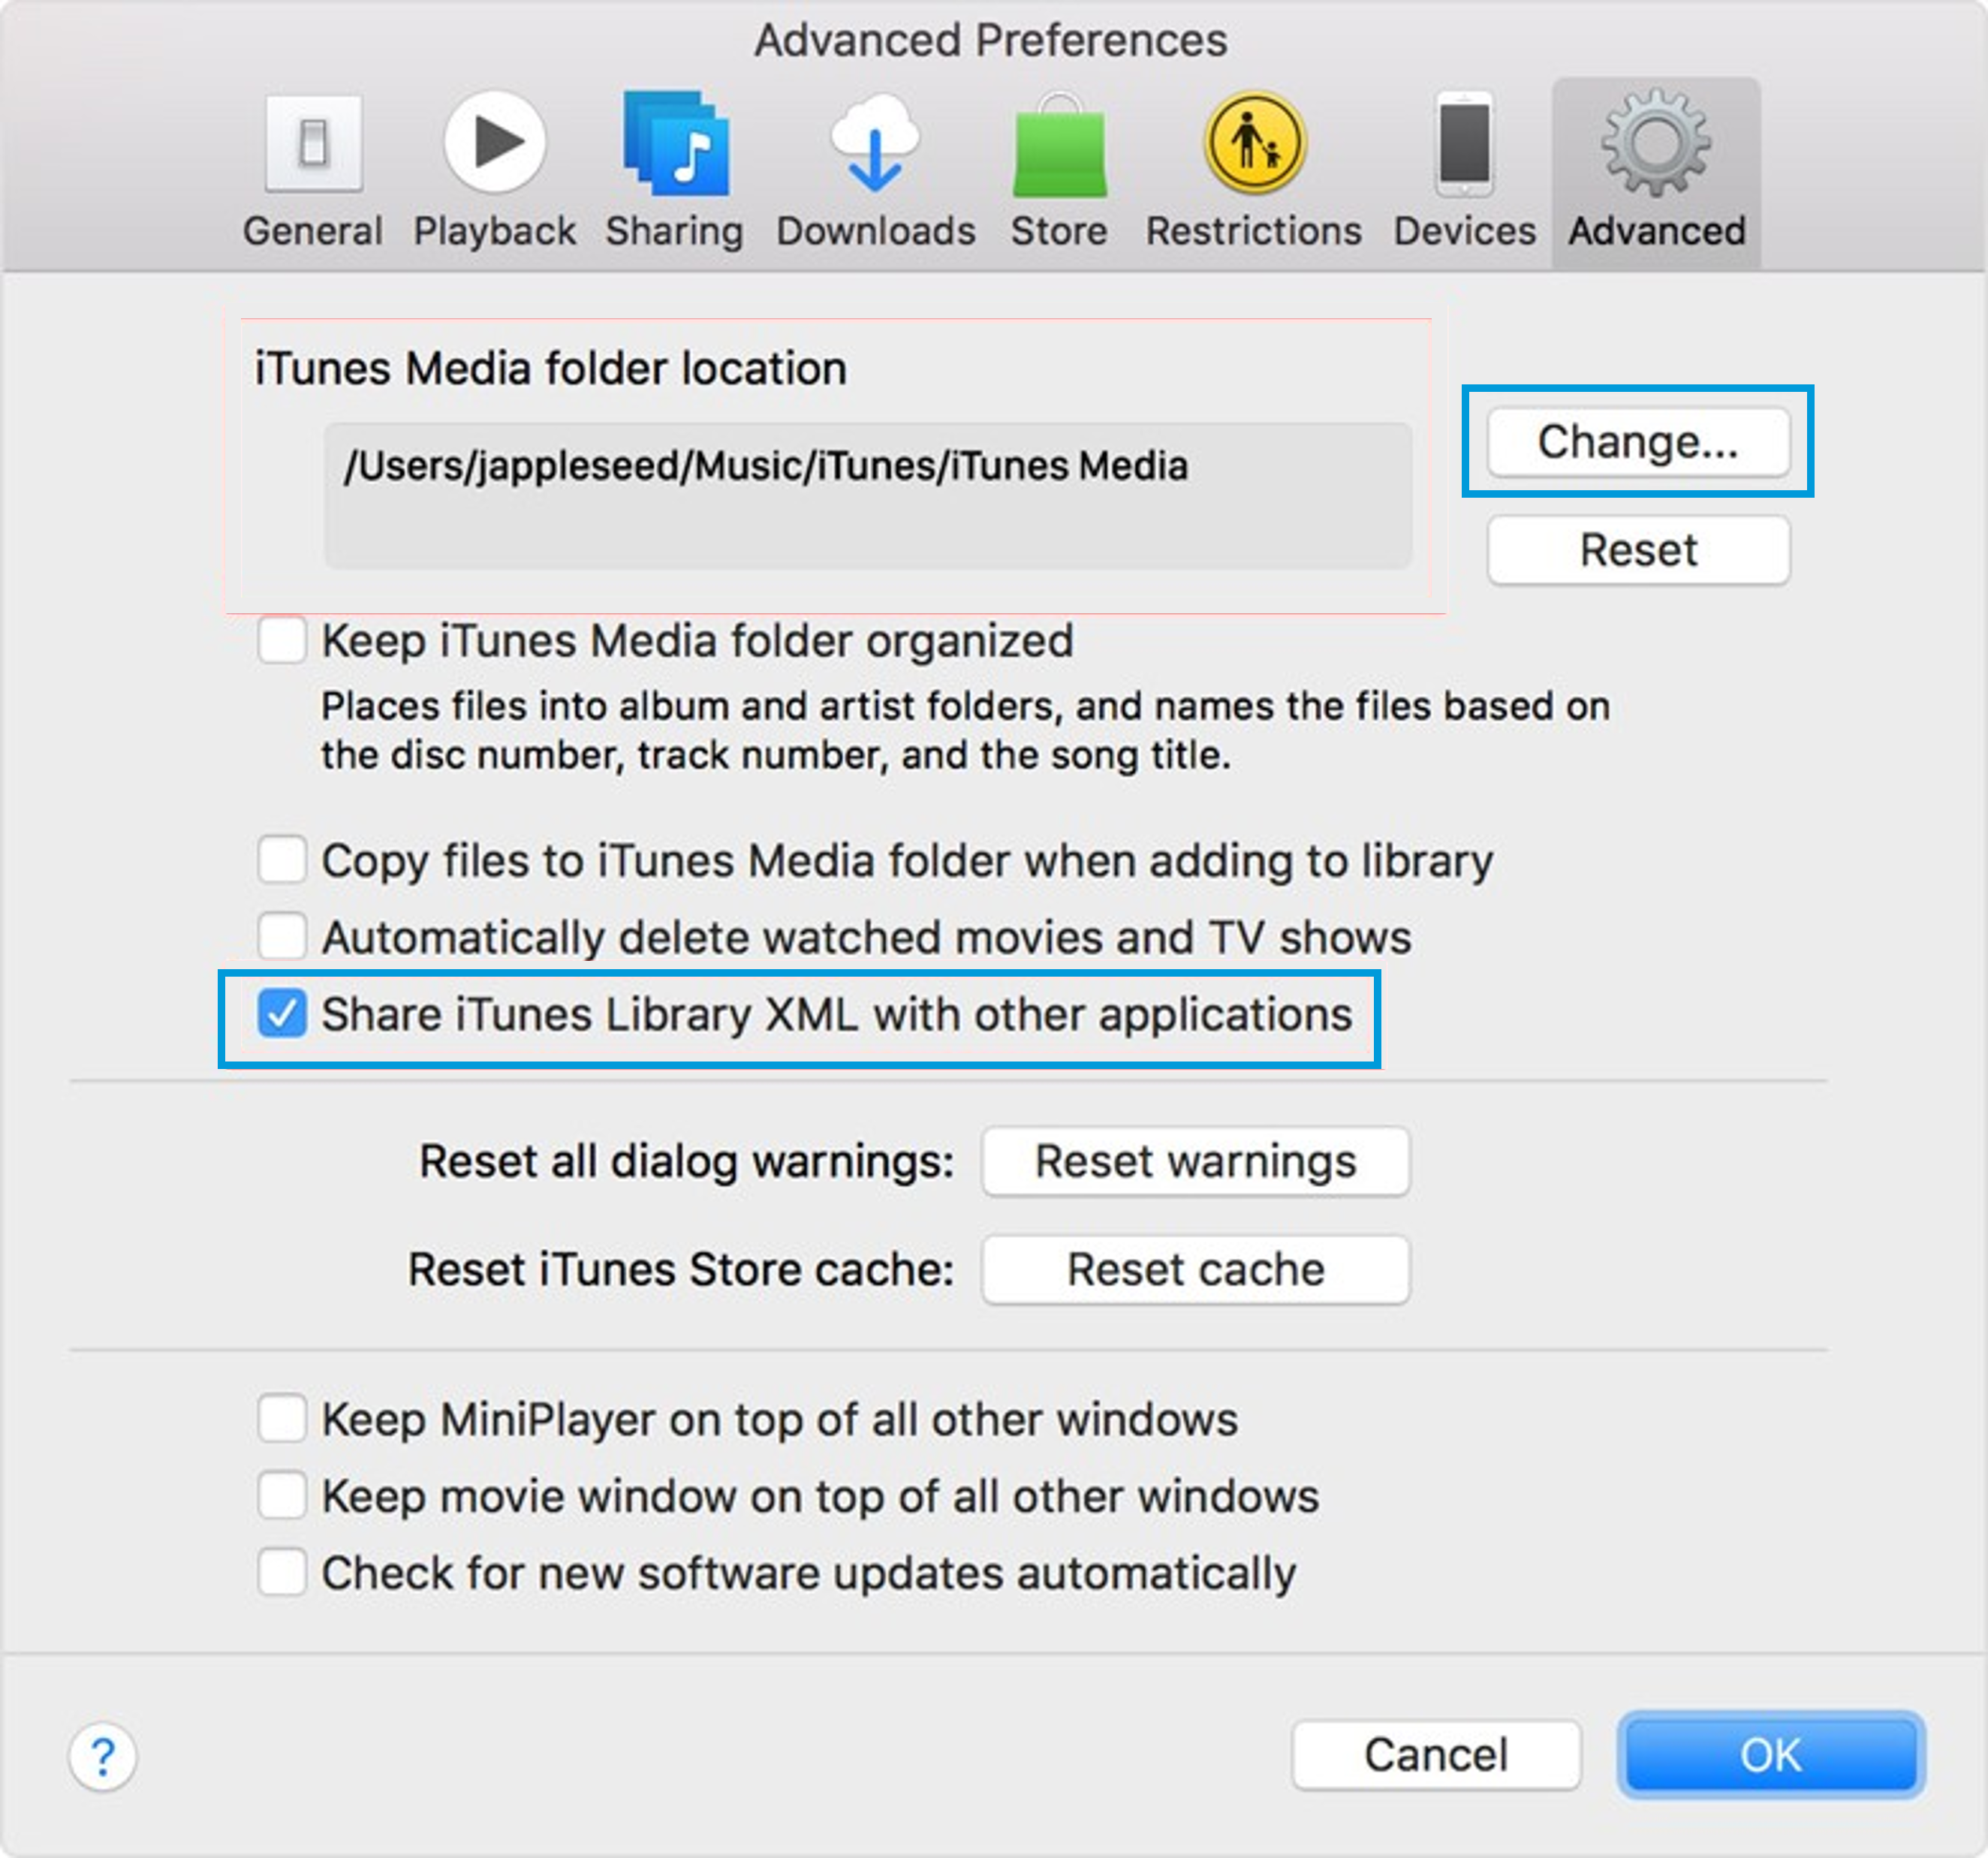Click 'iTunes Media folder location' heading
Image resolution: width=1988 pixels, height=1858 pixels.
click(x=551, y=368)
